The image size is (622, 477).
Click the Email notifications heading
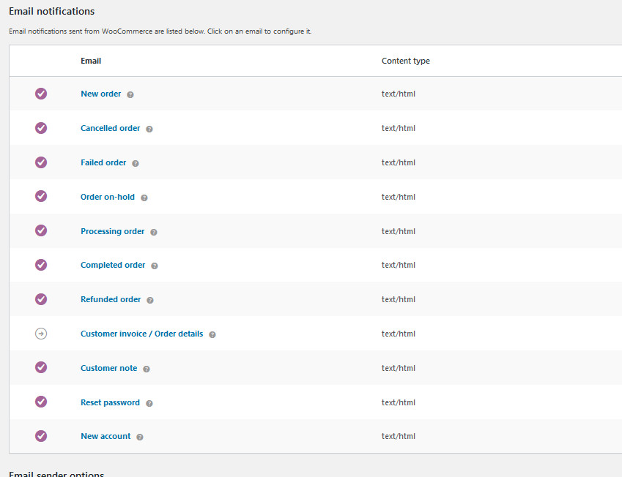click(x=51, y=11)
